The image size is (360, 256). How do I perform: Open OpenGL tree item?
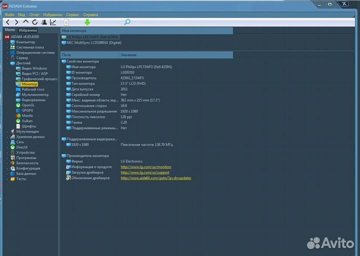click(x=25, y=105)
